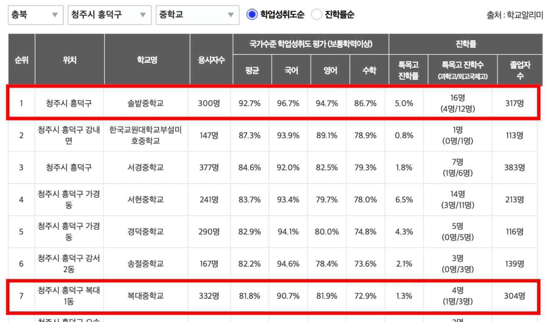Click the 수학 column header

click(x=369, y=70)
